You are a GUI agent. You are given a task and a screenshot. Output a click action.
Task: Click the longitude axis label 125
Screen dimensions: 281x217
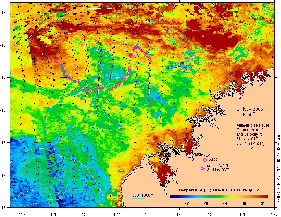tap(211, 214)
